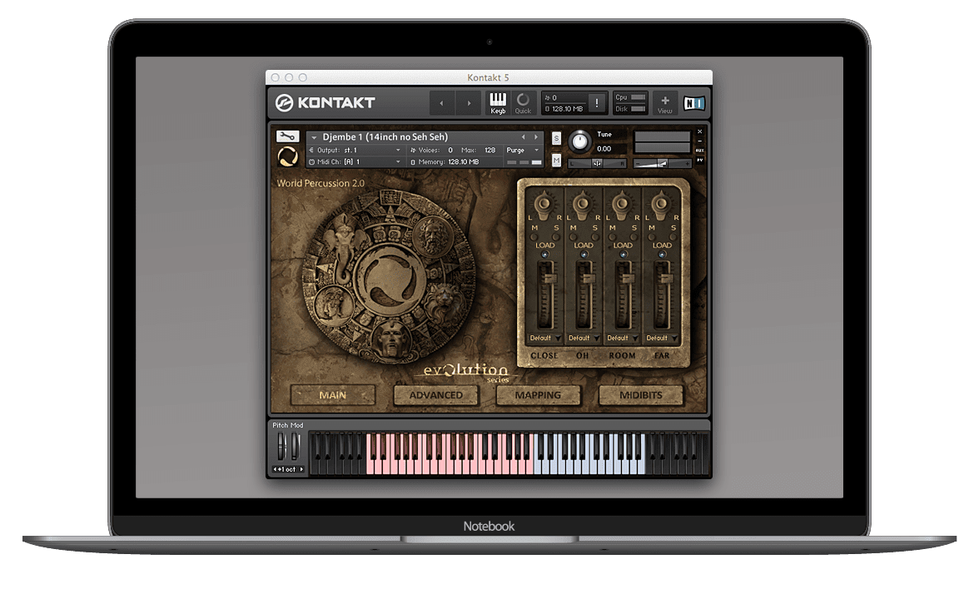Open the Purge dropdown menu
The height and width of the screenshot is (594, 979).
(x=523, y=151)
